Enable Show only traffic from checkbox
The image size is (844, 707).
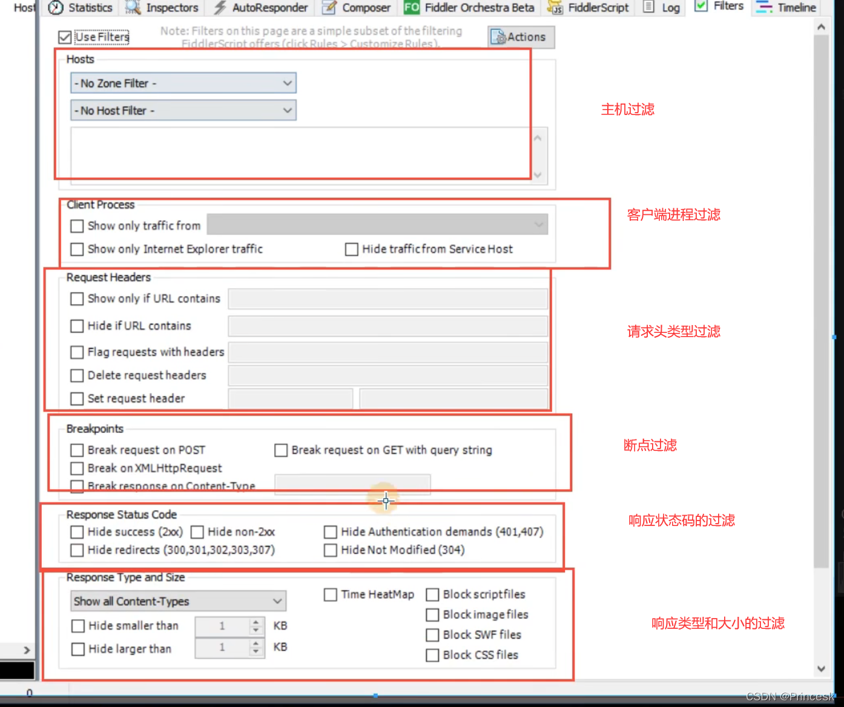pyautogui.click(x=77, y=226)
